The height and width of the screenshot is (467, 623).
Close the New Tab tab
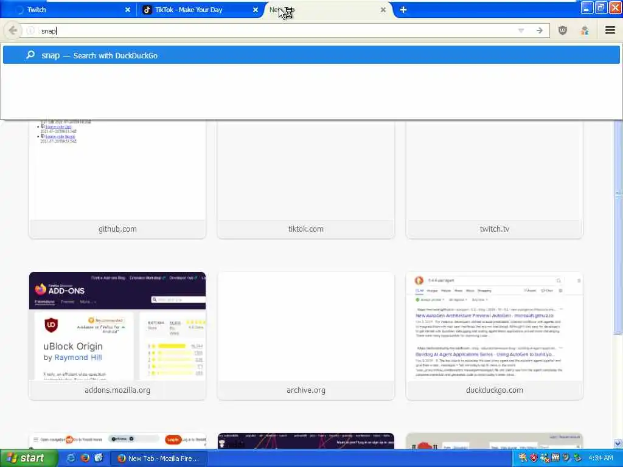[x=383, y=10]
